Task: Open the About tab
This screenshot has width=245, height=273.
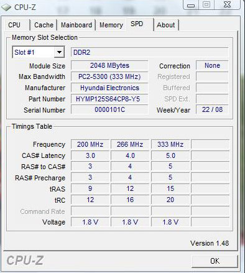Action: tap(166, 25)
